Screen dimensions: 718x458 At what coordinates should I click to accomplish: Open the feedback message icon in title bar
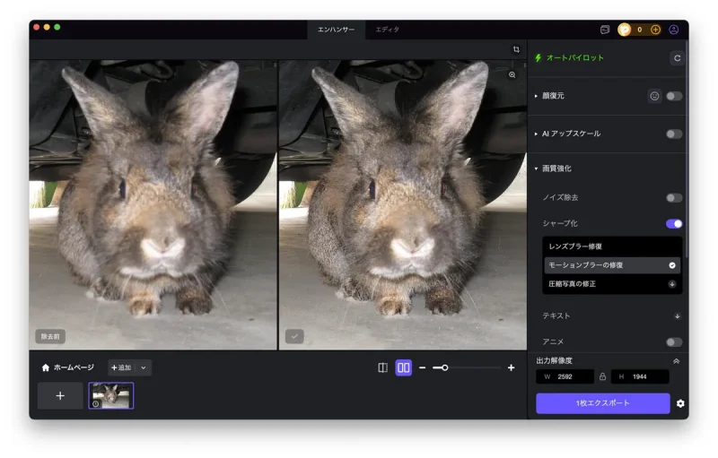coord(605,30)
